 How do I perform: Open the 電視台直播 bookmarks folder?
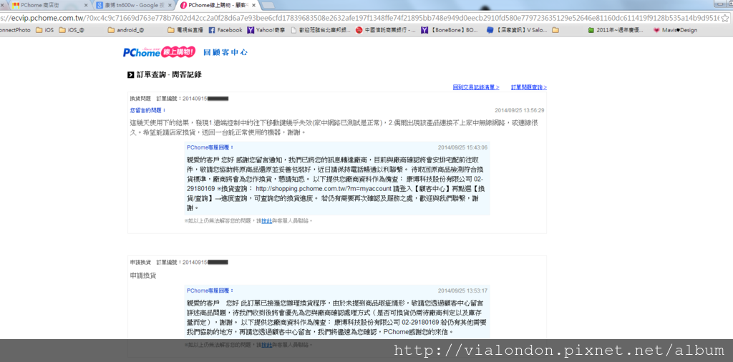pyautogui.click(x=185, y=30)
